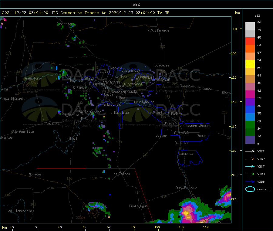Click the 'Agua_Toro' map label
This screenshot has height=231, width=273.
(x=32, y=78)
